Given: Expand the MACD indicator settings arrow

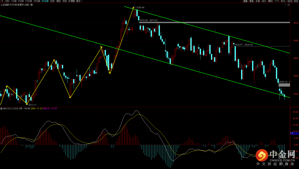Looking at the screenshot, I should pyautogui.click(x=1, y=108).
